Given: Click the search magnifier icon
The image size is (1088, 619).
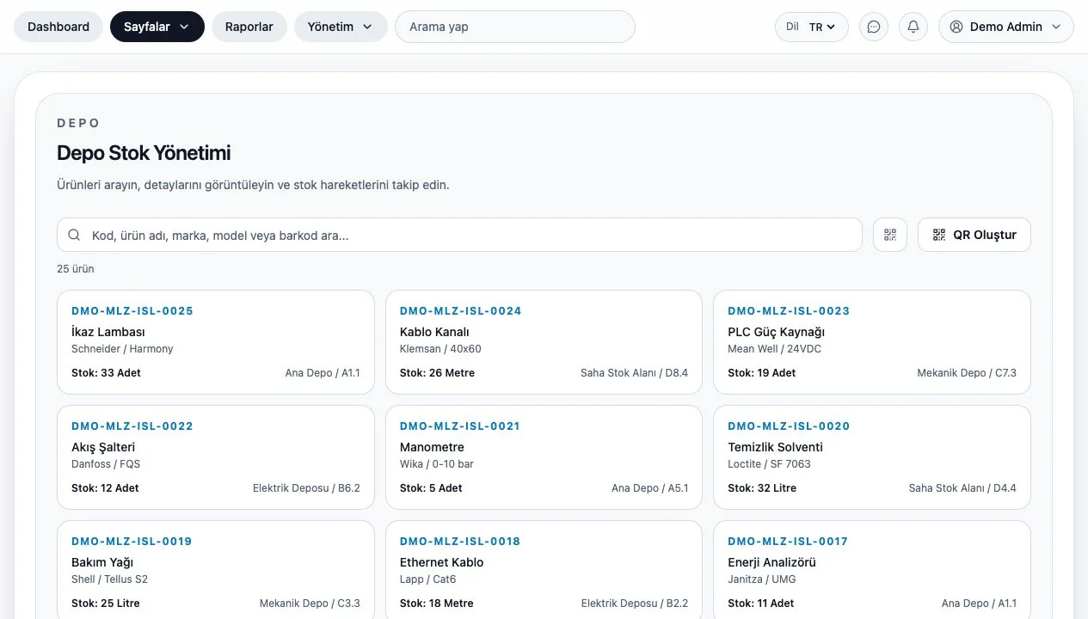Looking at the screenshot, I should (x=75, y=235).
